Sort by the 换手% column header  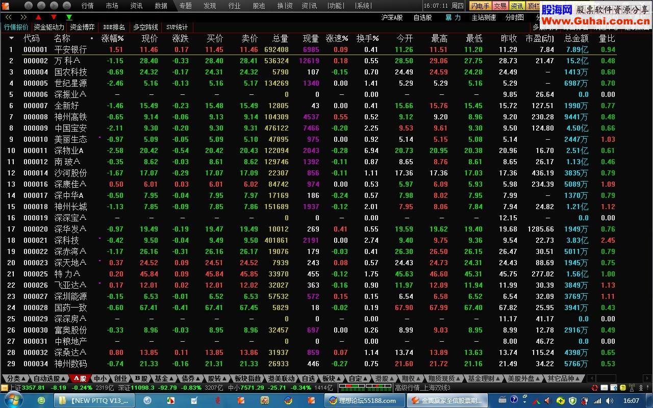pos(367,38)
